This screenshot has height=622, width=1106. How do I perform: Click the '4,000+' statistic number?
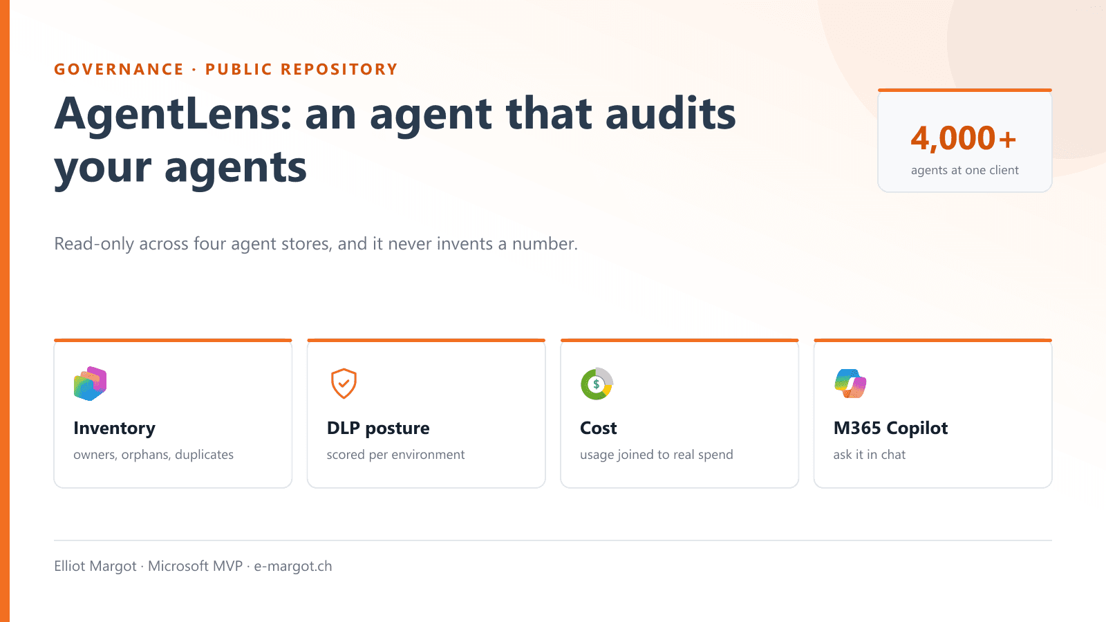pos(964,138)
